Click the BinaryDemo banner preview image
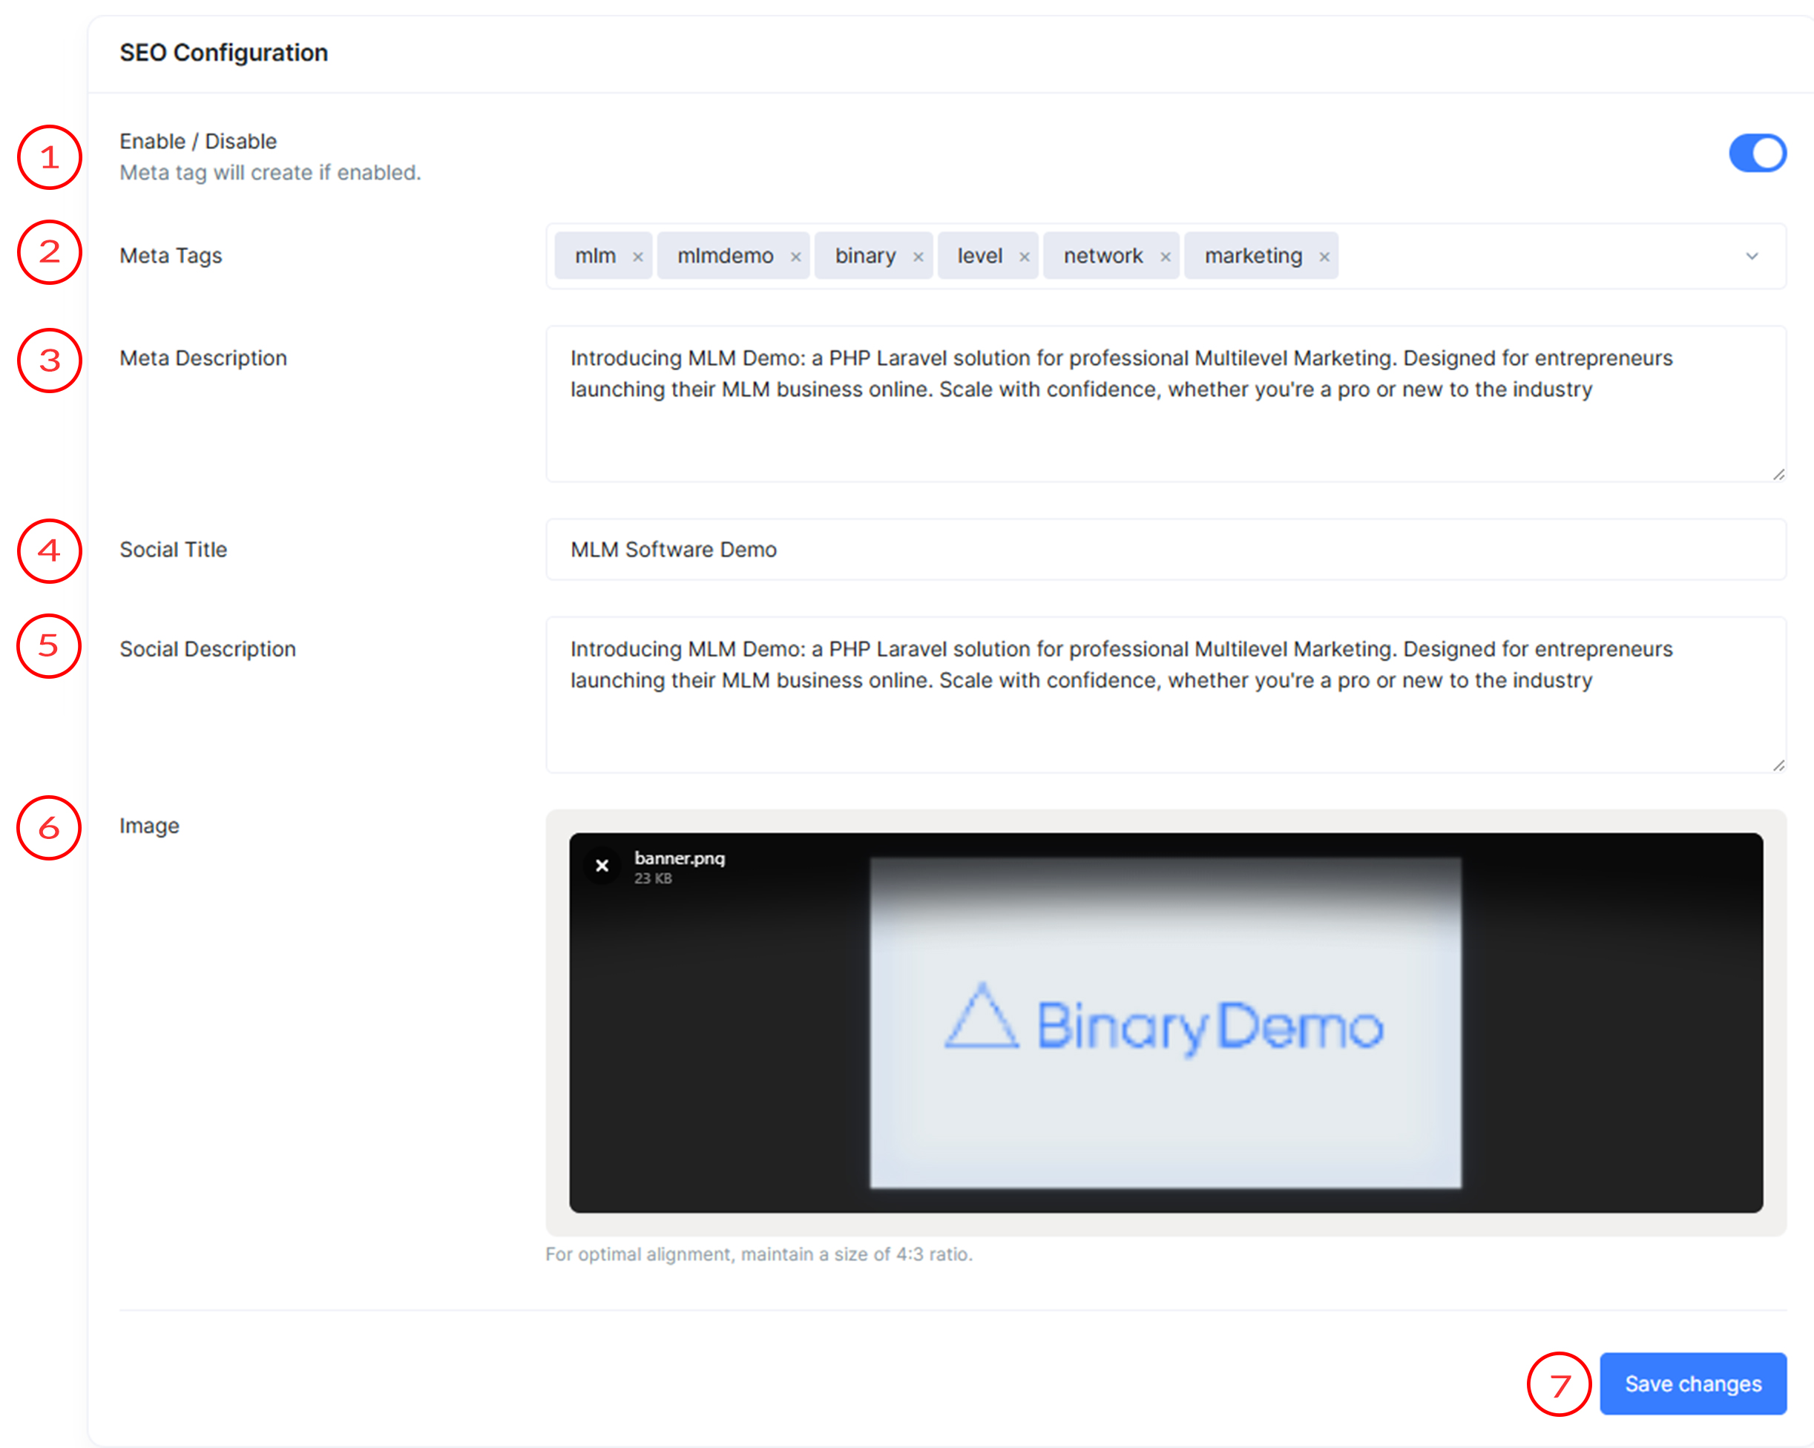 1165,1022
